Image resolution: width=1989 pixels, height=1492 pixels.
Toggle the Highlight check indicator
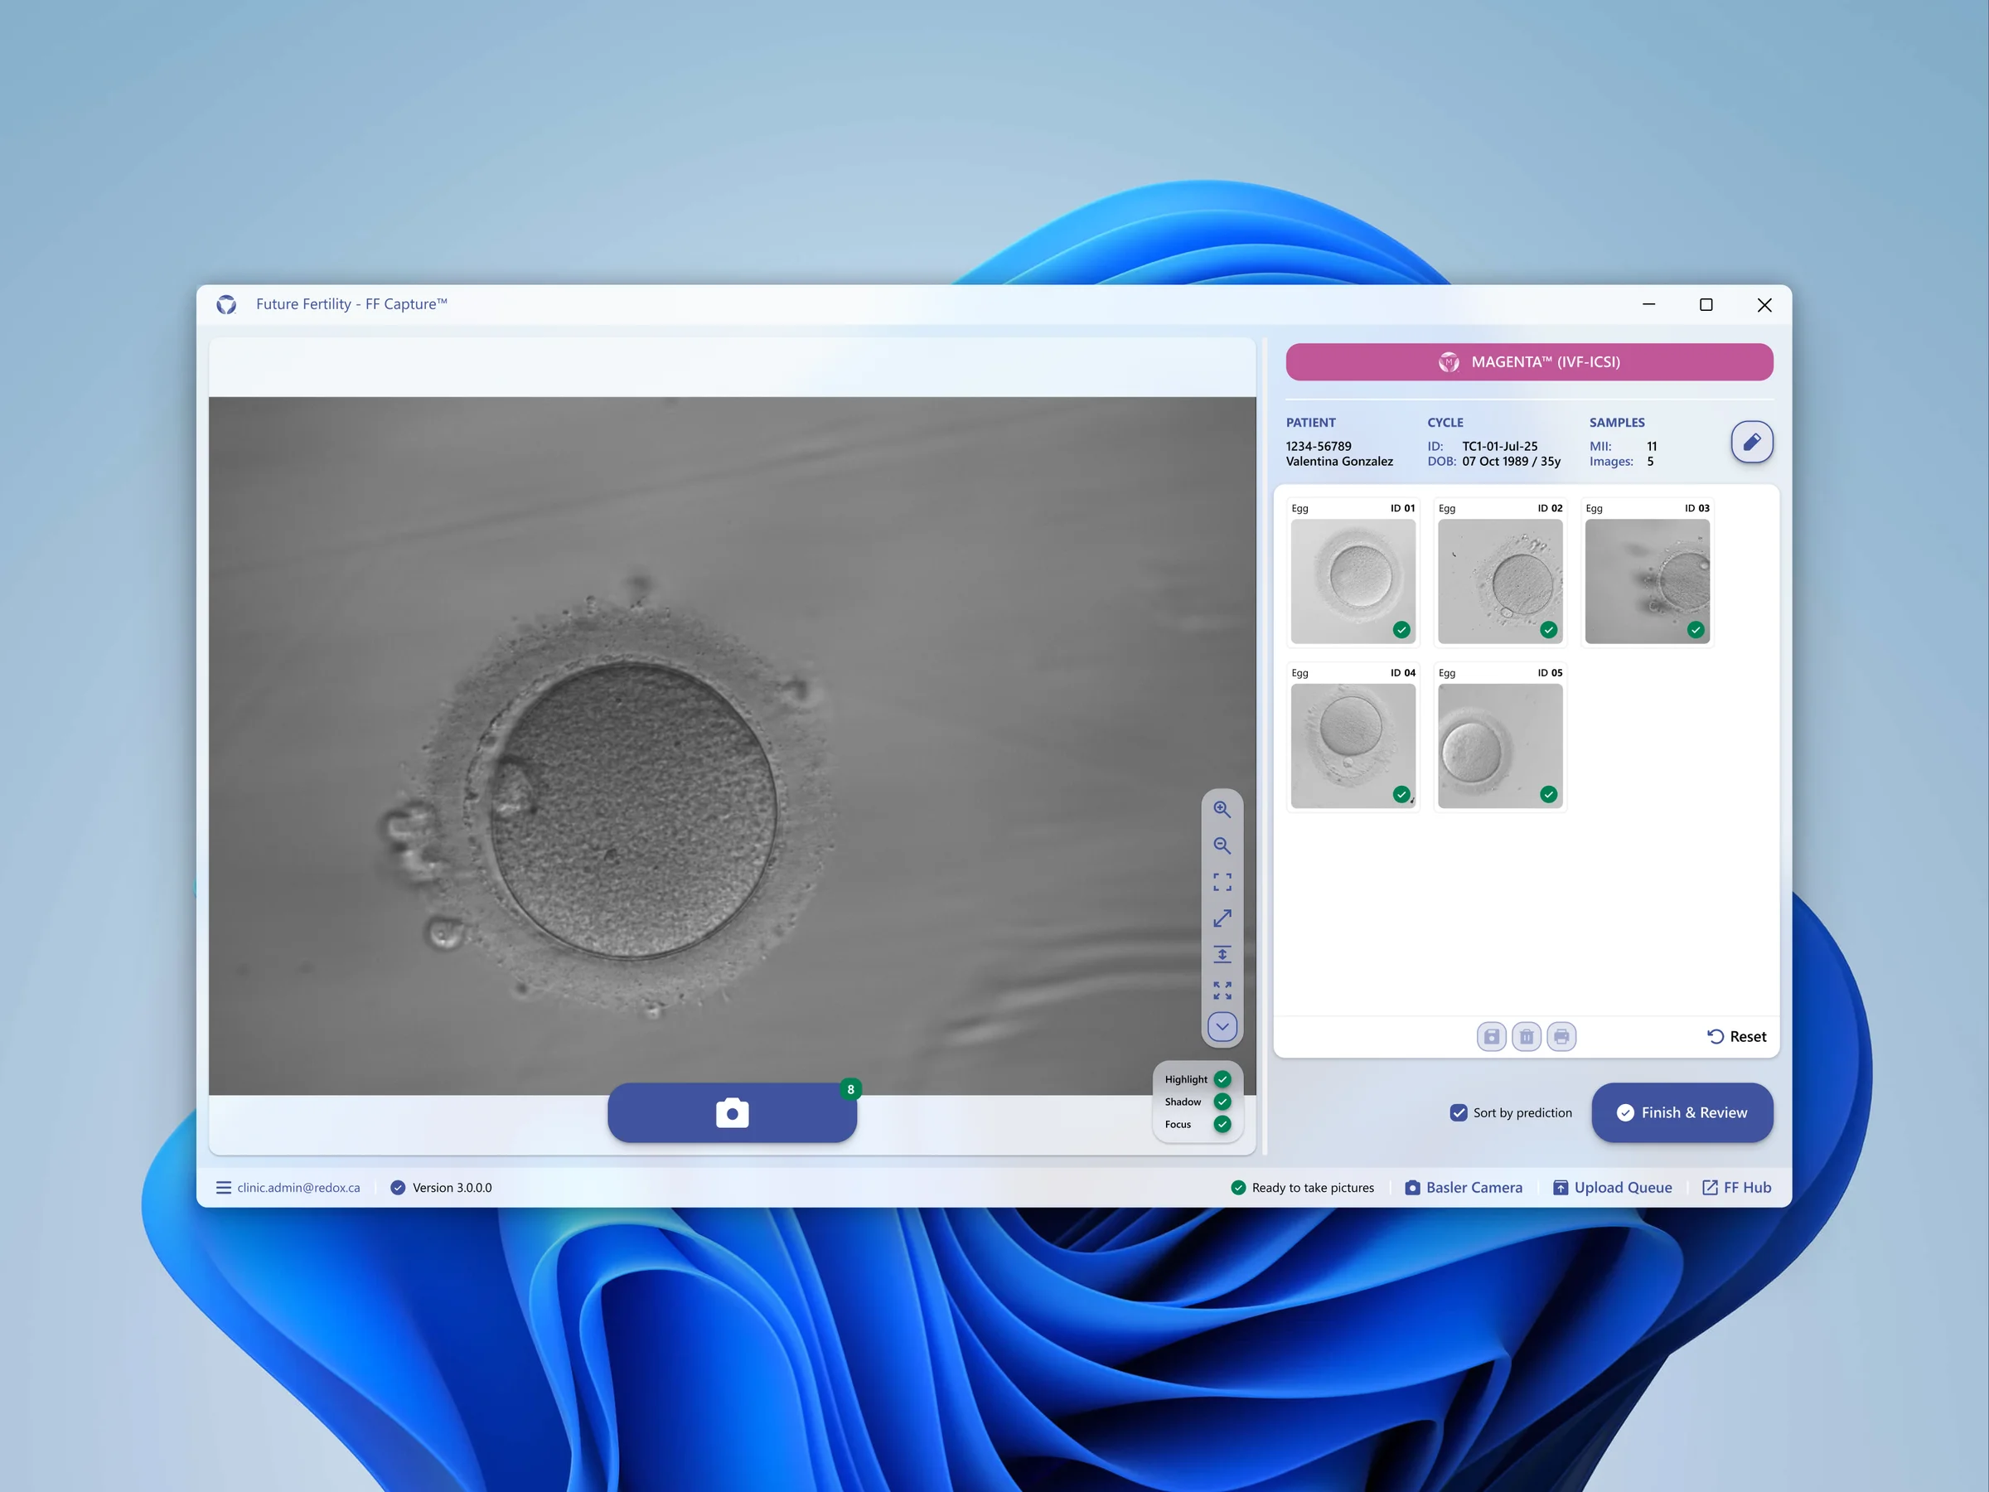[1222, 1079]
